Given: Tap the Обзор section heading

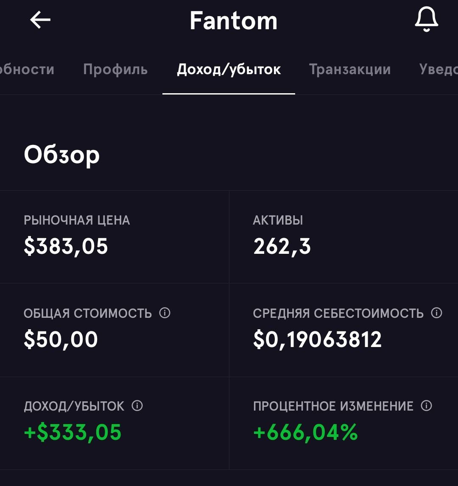Looking at the screenshot, I should (x=62, y=155).
